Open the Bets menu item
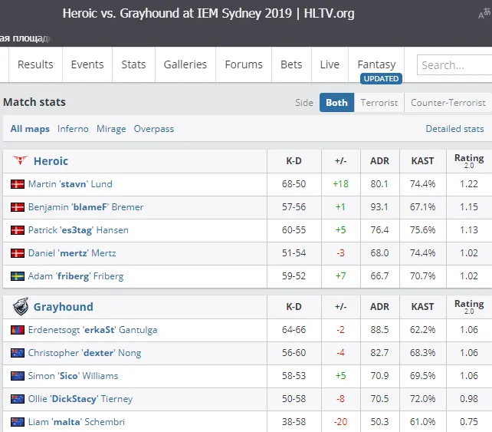Screen dimensions: 492x432 coord(291,64)
